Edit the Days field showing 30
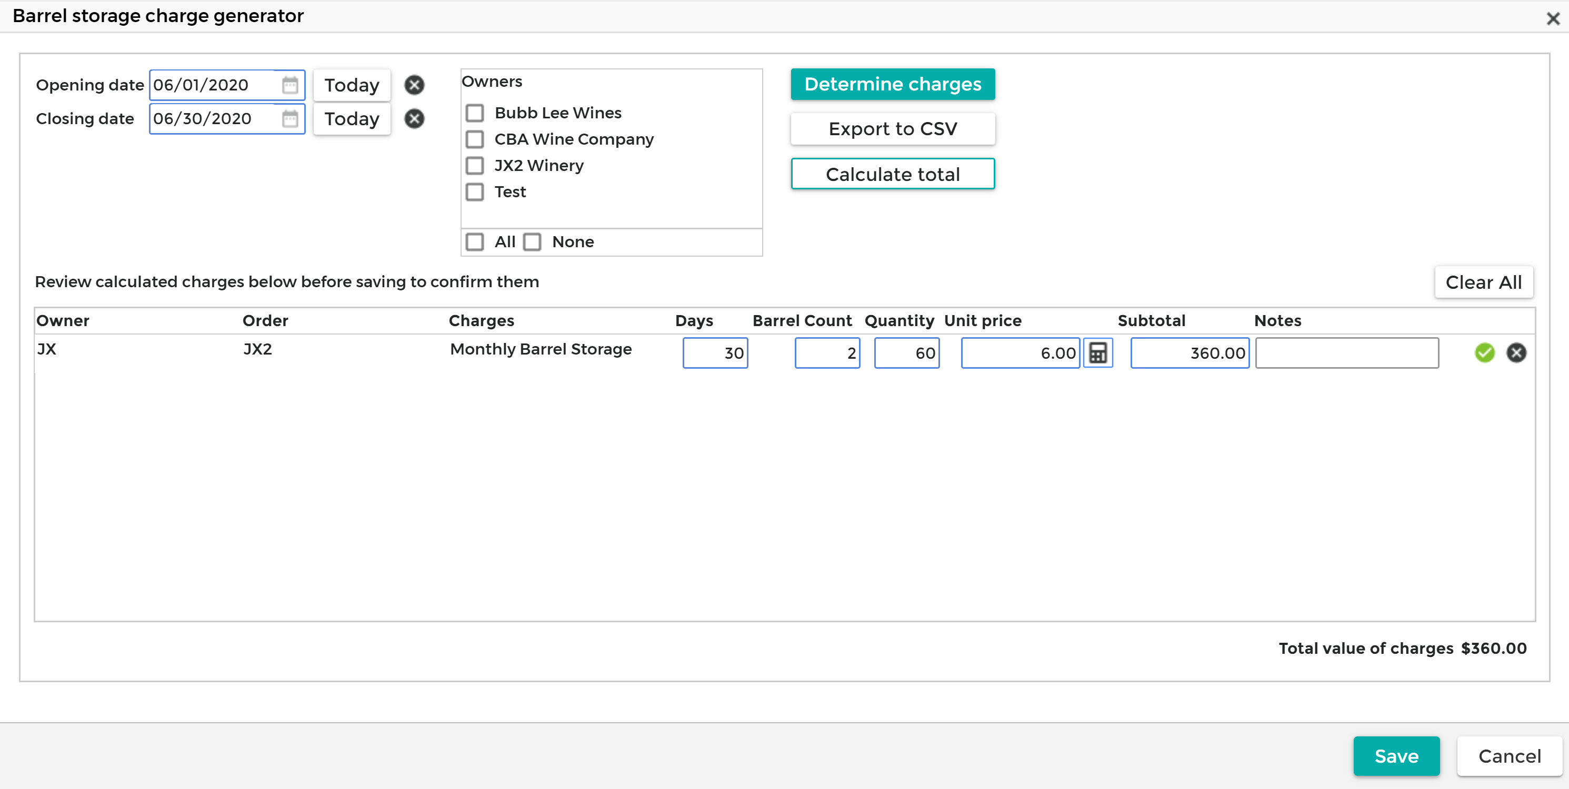The height and width of the screenshot is (789, 1569). (715, 352)
